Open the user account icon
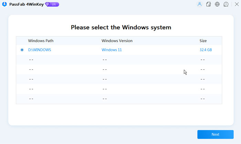Image resolution: width=241 pixels, height=144 pixels. click(x=199, y=4)
